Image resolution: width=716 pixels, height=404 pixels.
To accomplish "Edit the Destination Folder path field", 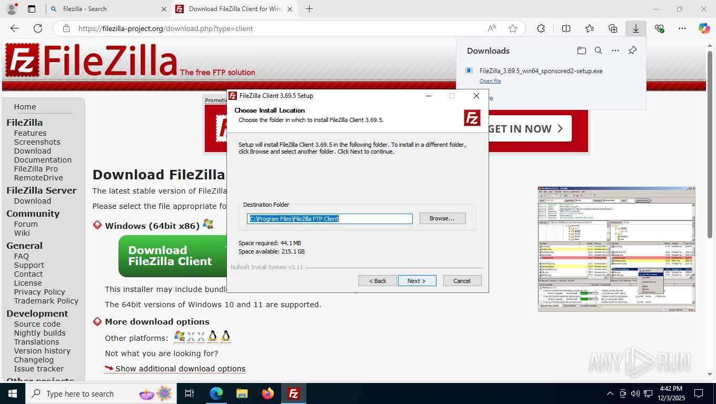I will [x=330, y=219].
